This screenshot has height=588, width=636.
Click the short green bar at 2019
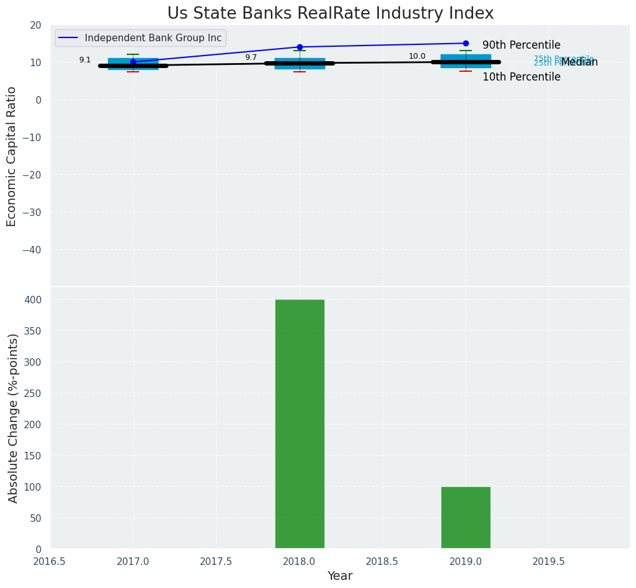[466, 517]
